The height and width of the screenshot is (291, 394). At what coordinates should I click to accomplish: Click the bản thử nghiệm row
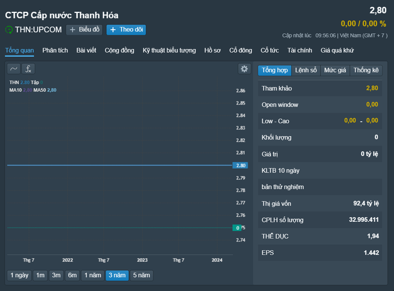click(x=320, y=187)
